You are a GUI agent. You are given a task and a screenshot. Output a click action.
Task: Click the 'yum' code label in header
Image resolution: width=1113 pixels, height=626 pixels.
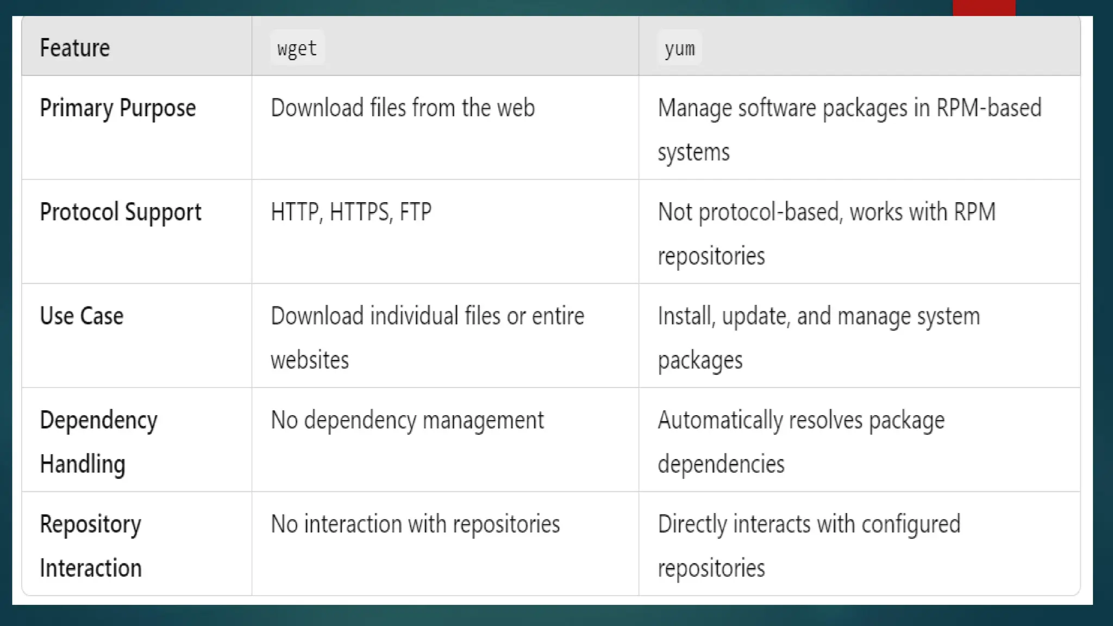[679, 48]
